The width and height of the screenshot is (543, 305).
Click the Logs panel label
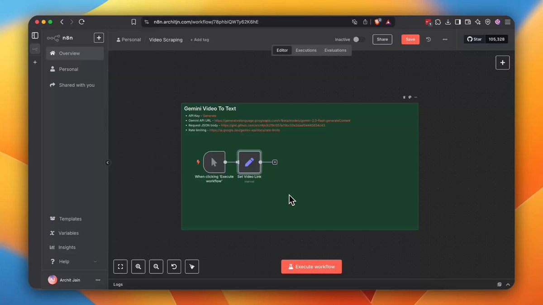[x=118, y=284]
